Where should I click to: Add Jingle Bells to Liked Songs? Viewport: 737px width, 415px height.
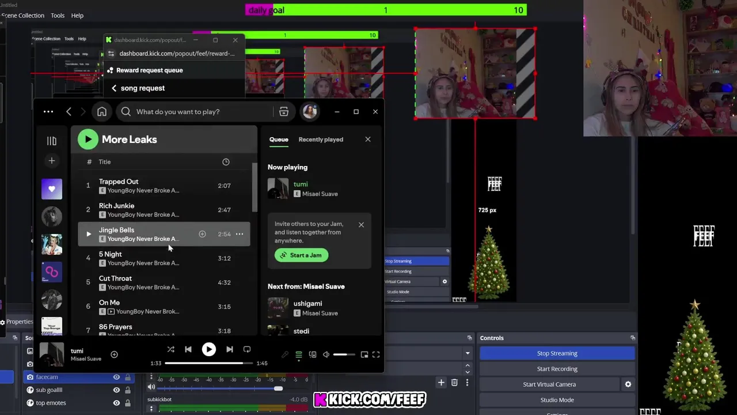tap(202, 234)
